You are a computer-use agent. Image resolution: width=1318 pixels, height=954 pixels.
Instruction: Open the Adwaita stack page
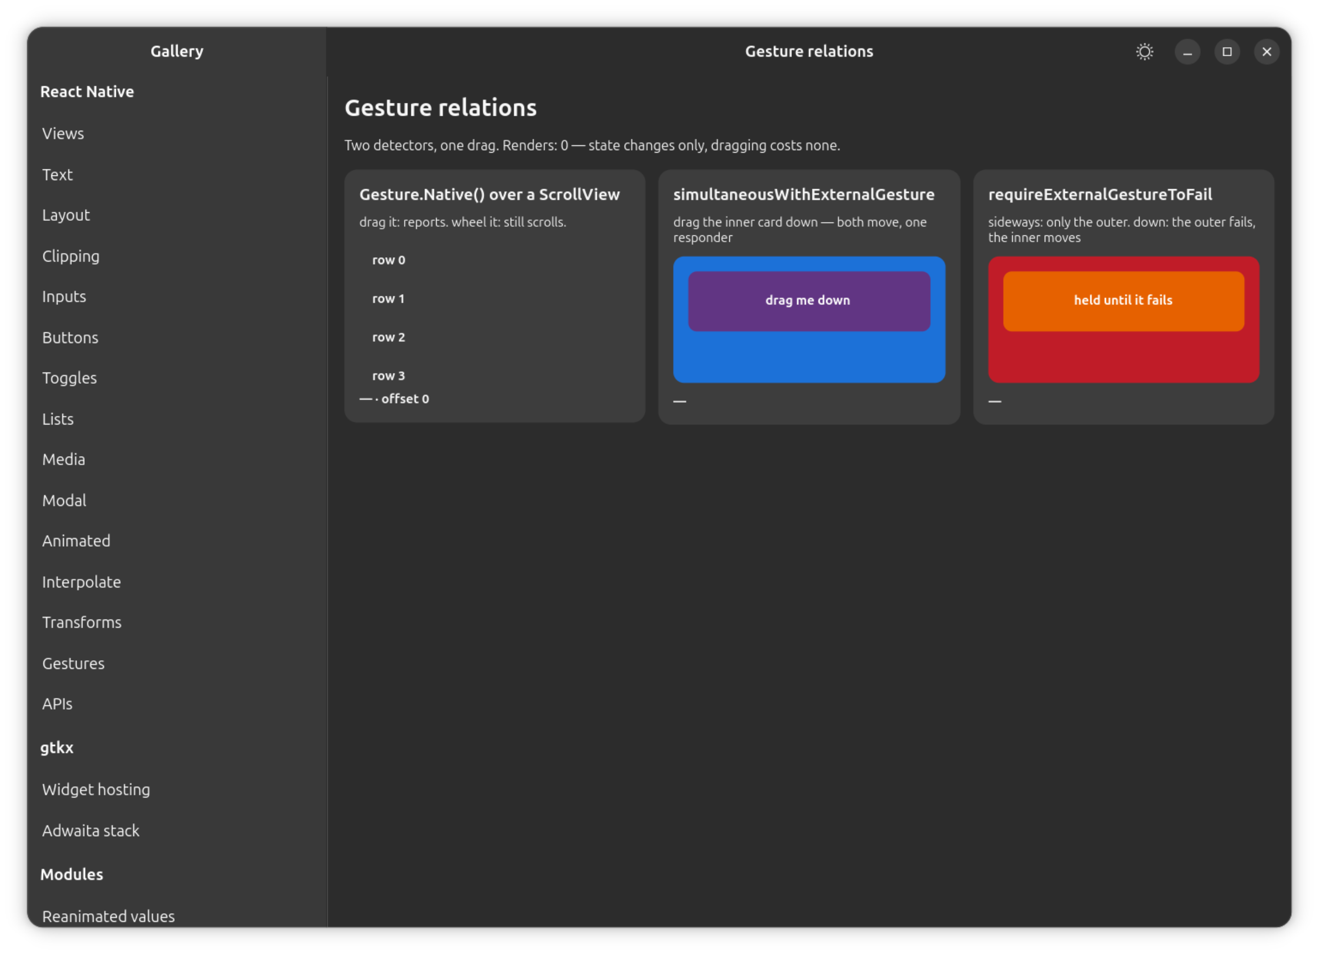(177, 831)
